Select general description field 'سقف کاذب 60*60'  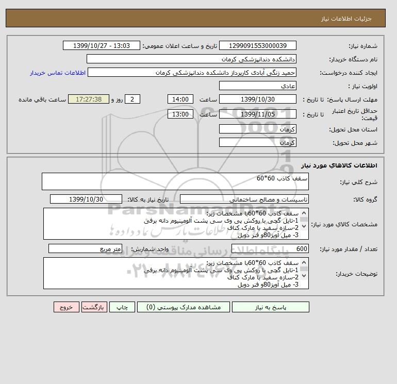pyautogui.click(x=175, y=181)
